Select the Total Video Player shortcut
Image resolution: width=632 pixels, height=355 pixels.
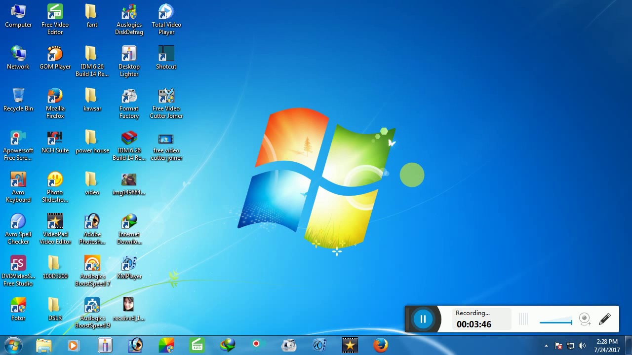point(166,20)
